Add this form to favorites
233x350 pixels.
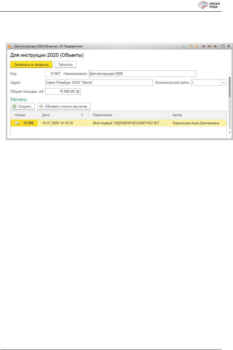[183, 46]
